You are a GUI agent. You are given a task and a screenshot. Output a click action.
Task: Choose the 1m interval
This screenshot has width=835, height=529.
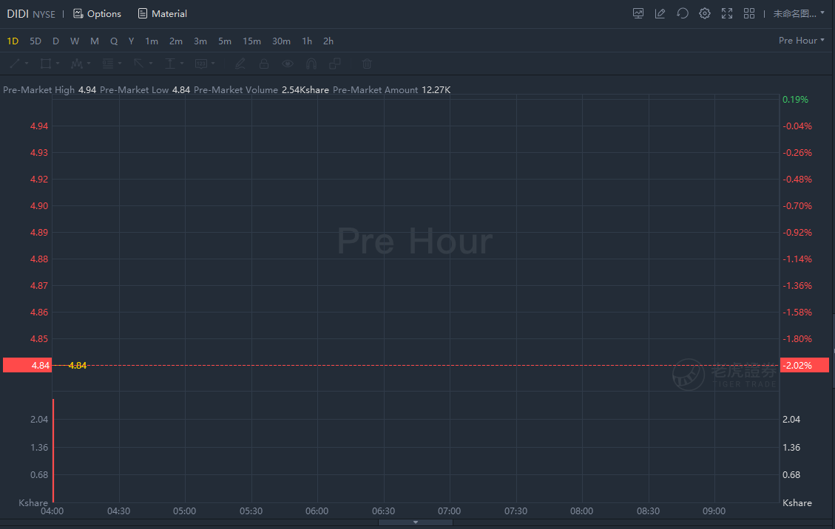click(x=152, y=41)
